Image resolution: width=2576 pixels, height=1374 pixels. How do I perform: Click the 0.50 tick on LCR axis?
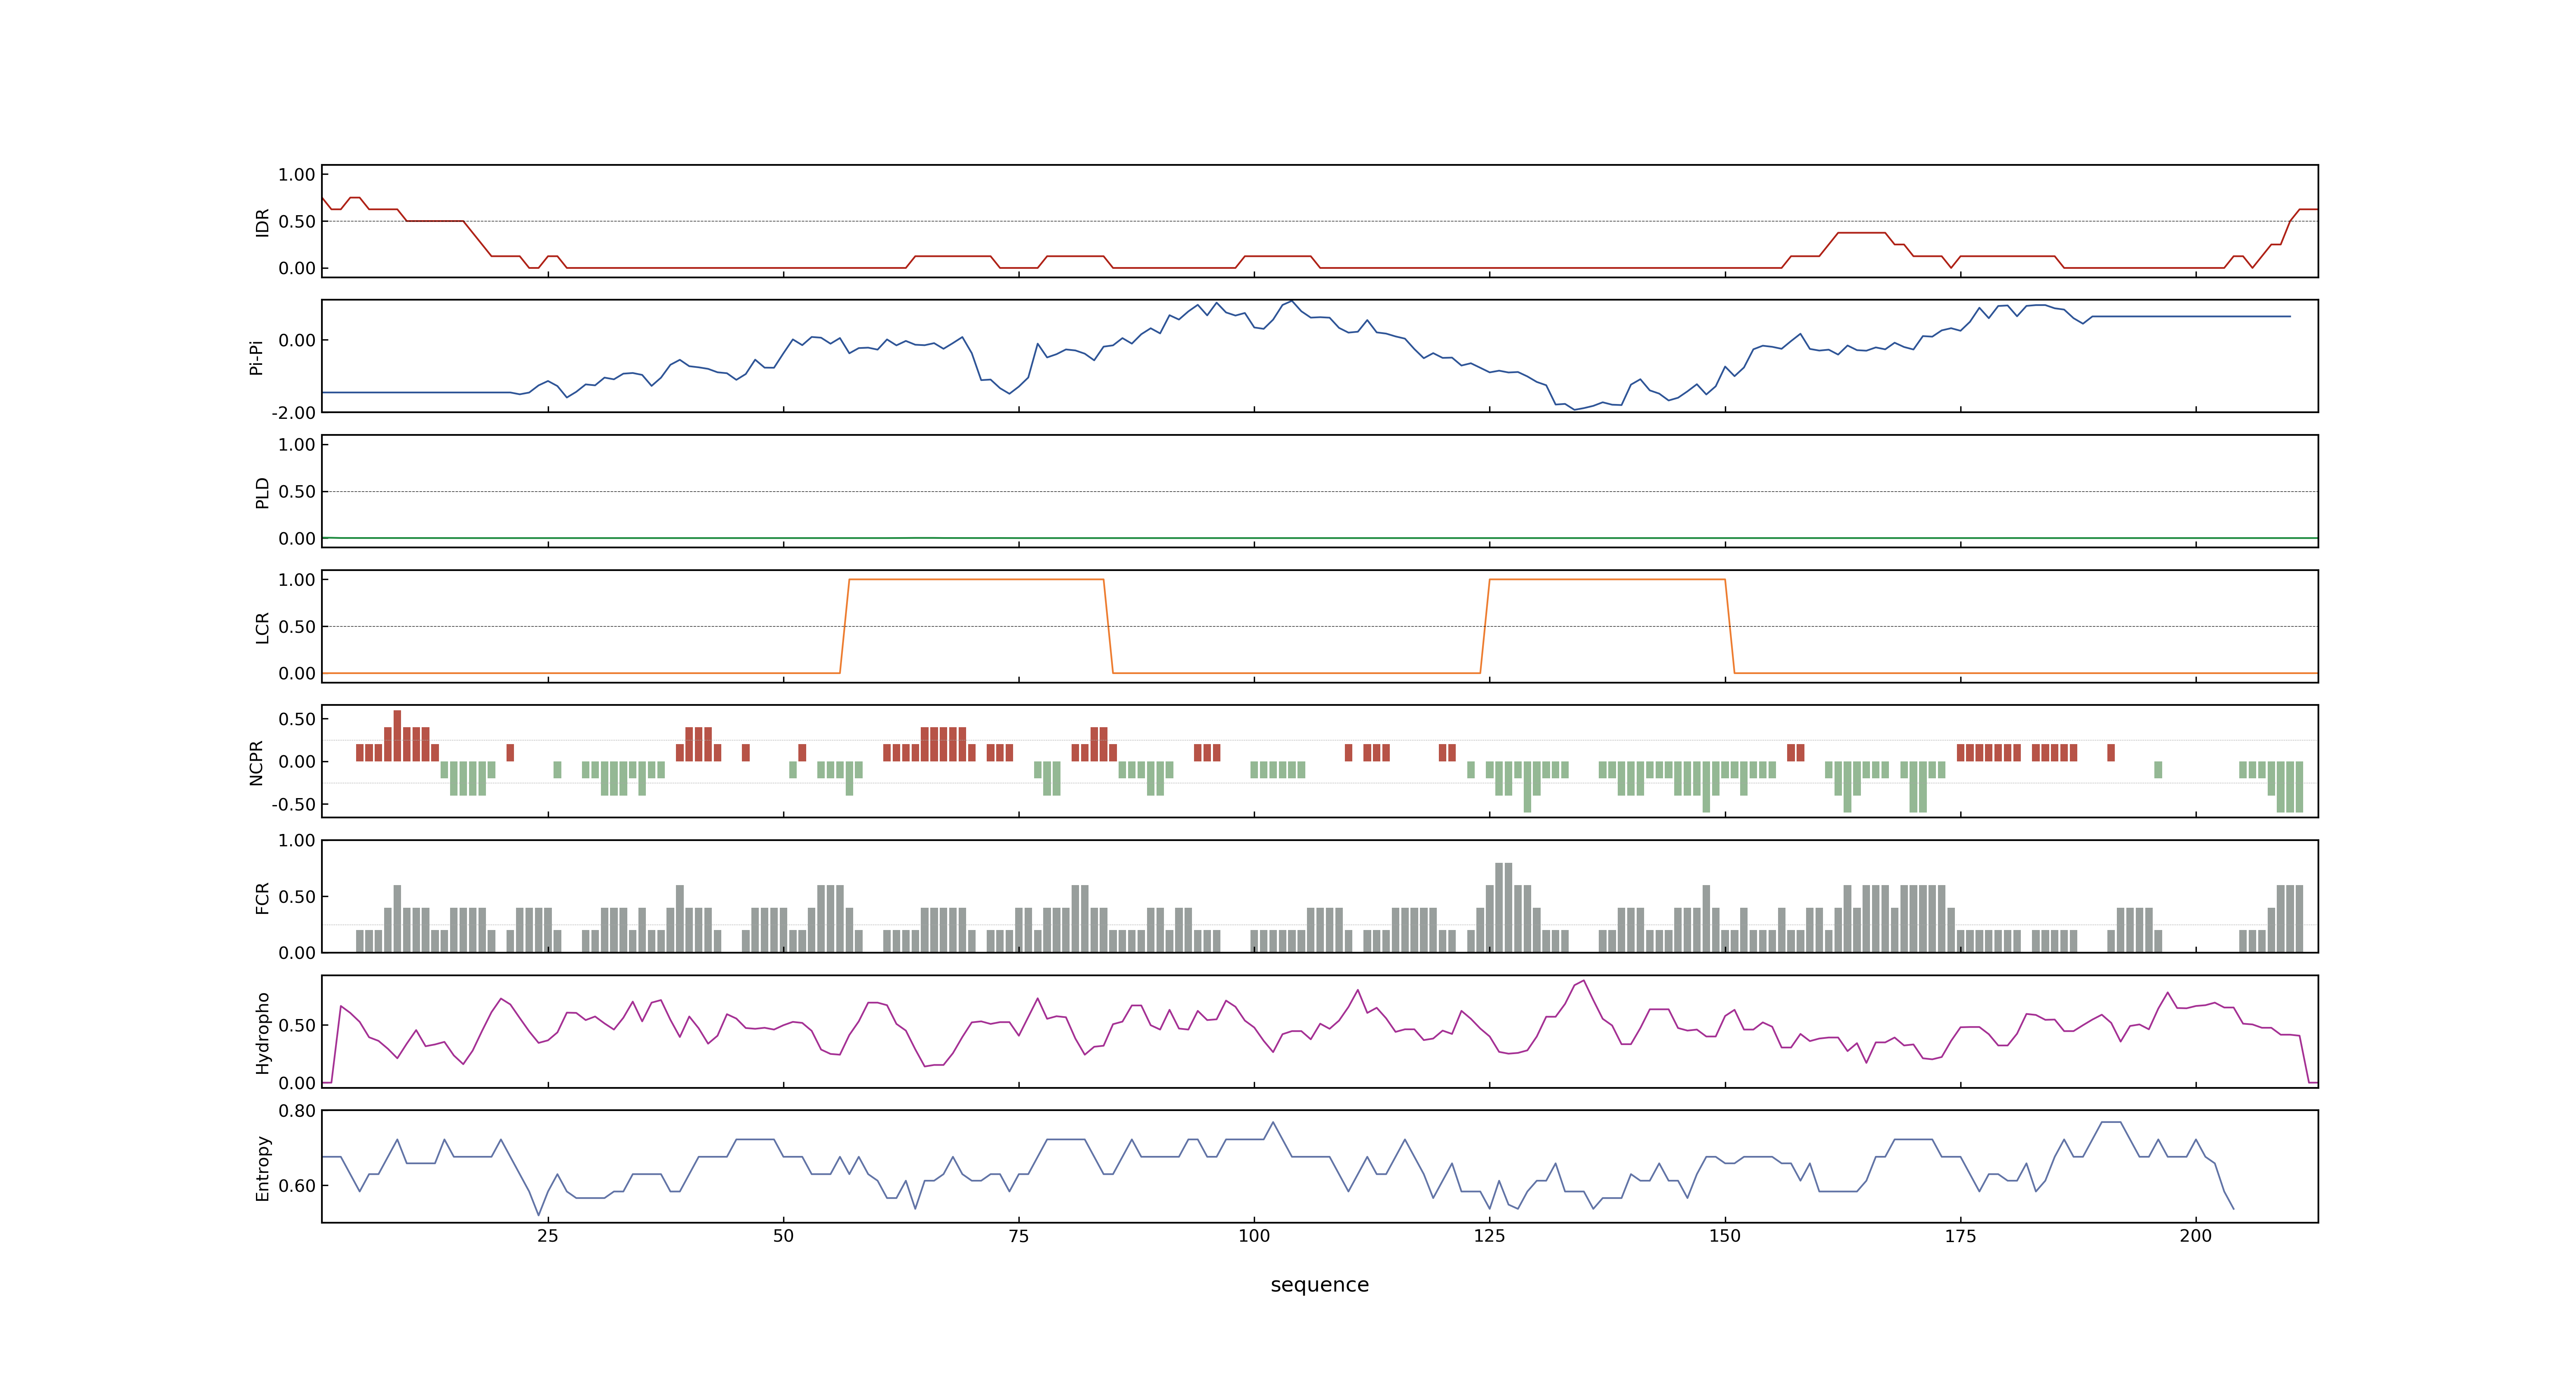point(297,627)
